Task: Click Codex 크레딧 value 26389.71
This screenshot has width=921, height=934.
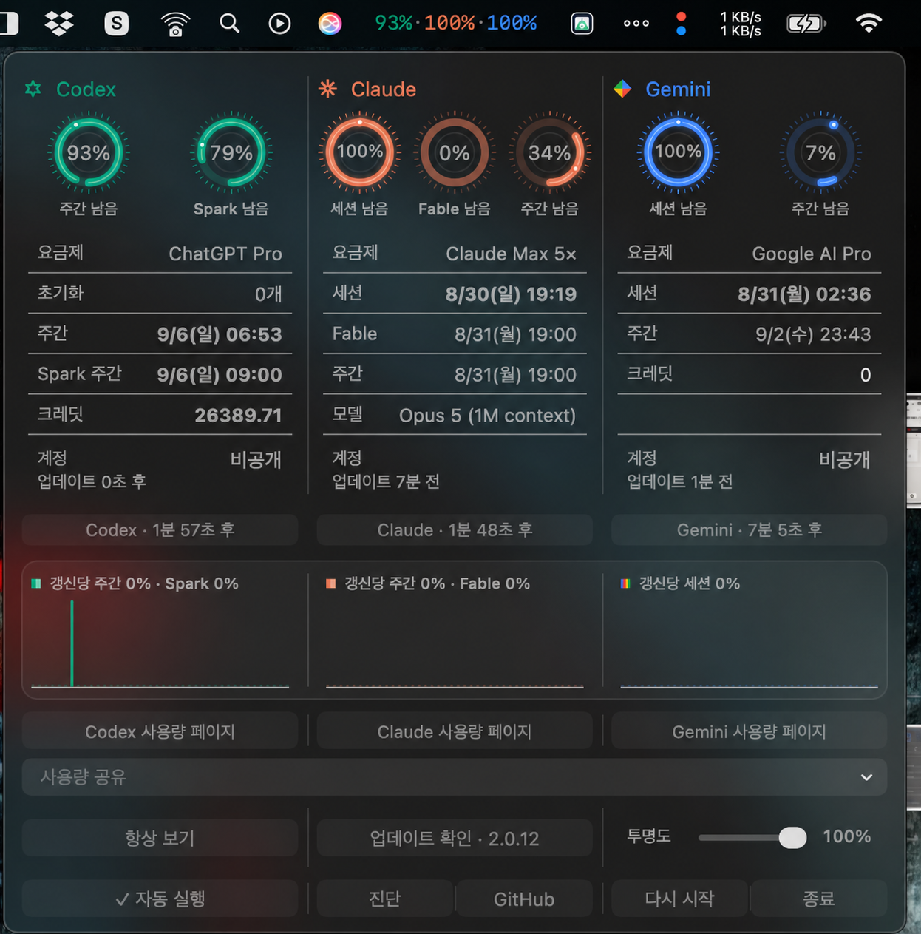Action: click(238, 415)
